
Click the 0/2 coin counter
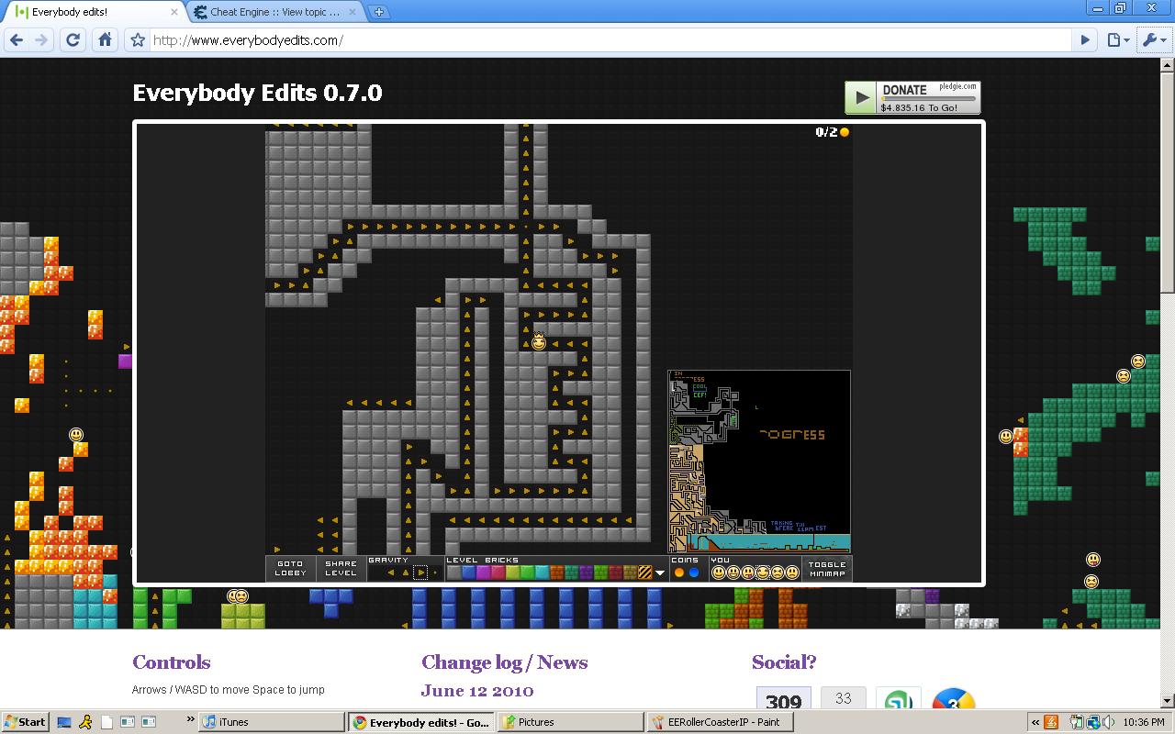[832, 132]
